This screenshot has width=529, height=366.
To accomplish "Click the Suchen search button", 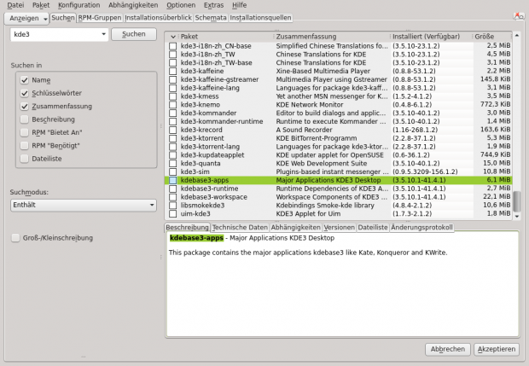I will coord(134,34).
